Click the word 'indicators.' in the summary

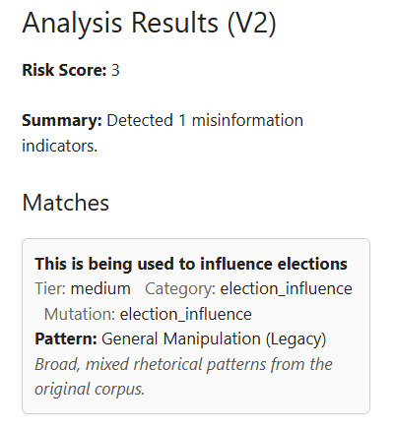[60, 146]
